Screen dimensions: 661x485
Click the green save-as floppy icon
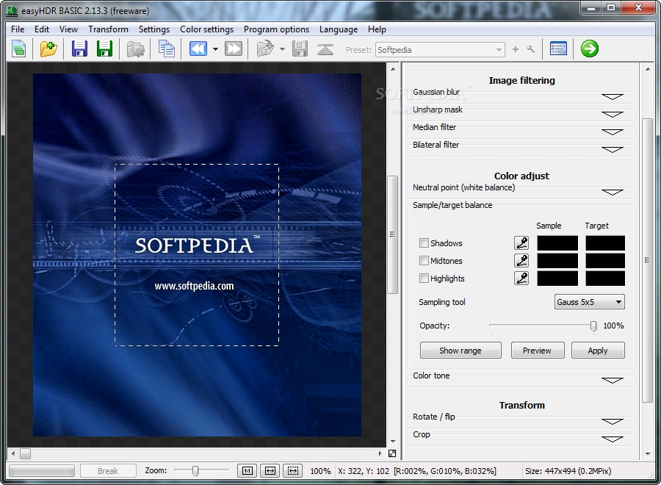[x=104, y=49]
